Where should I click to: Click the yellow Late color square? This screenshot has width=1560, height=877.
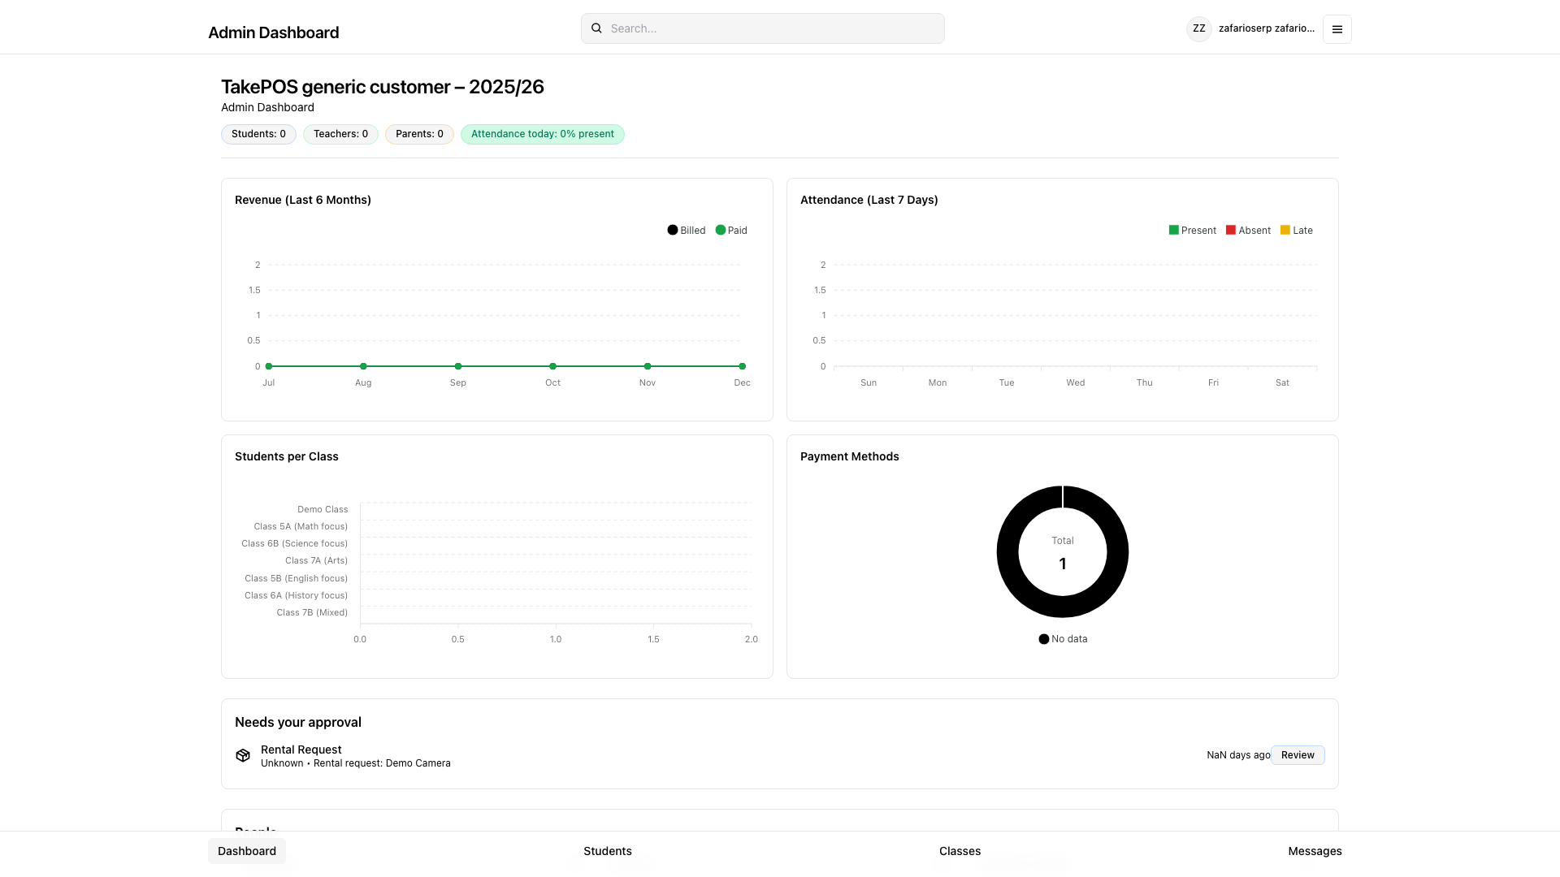pyautogui.click(x=1285, y=230)
